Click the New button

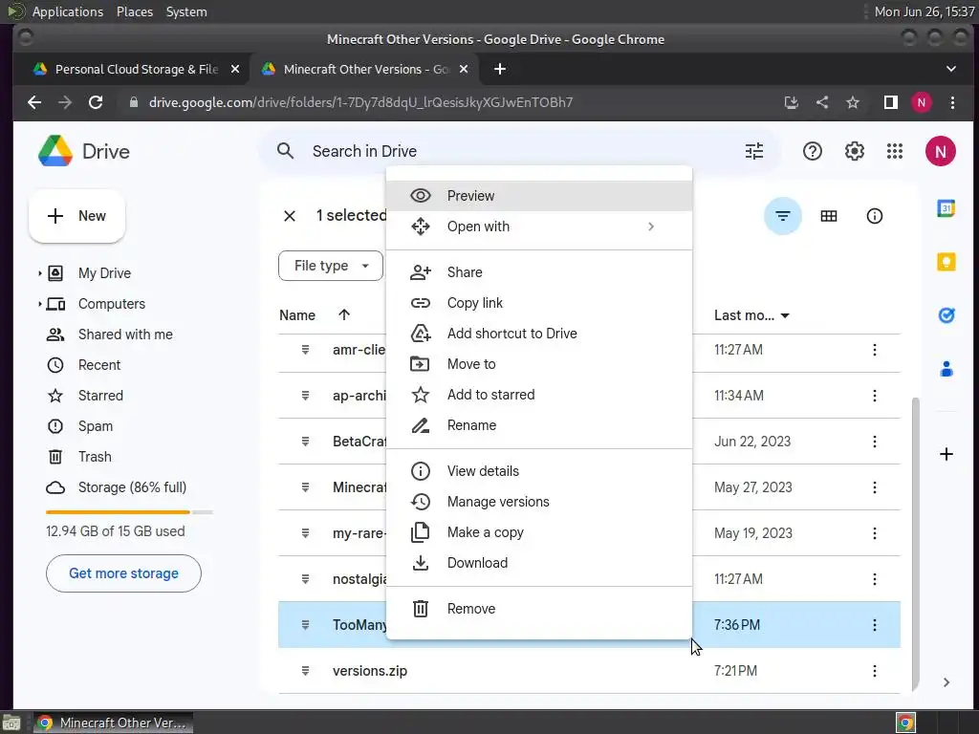click(x=76, y=216)
